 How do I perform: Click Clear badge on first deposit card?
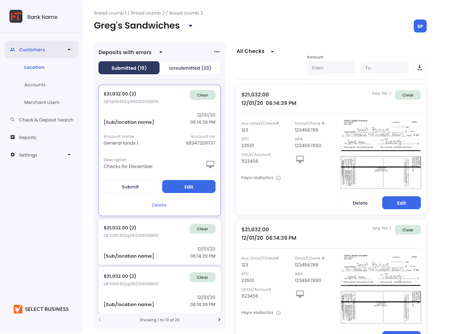tap(203, 95)
